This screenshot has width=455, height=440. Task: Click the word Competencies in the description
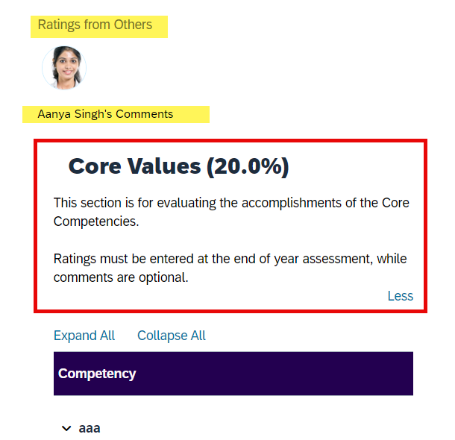point(96,221)
